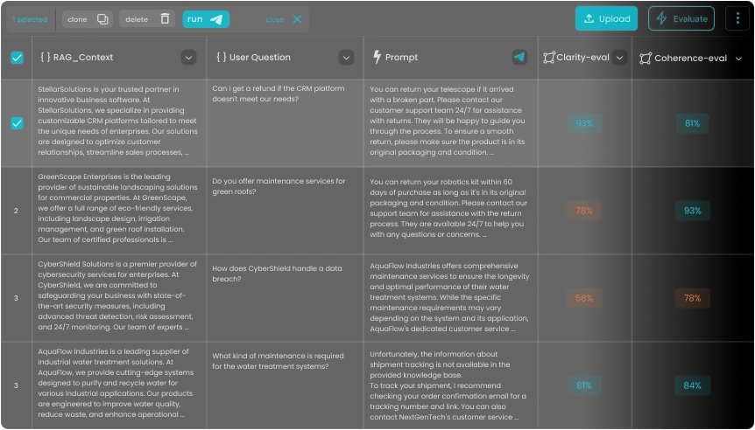Click the 93% clarity score badge

click(584, 123)
